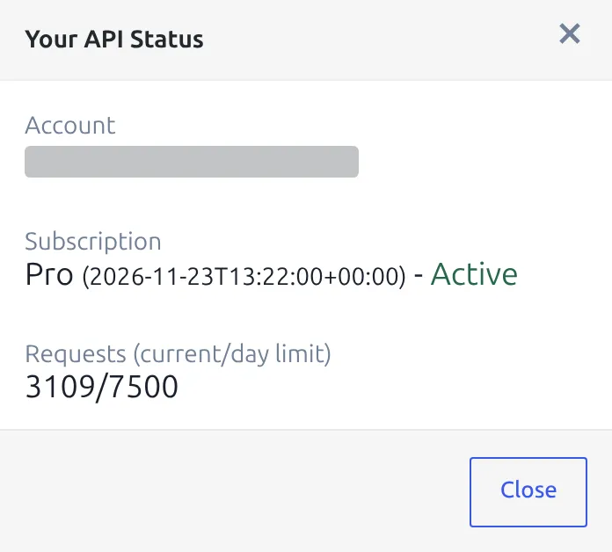Click the redacted gray account value bar

tap(192, 162)
